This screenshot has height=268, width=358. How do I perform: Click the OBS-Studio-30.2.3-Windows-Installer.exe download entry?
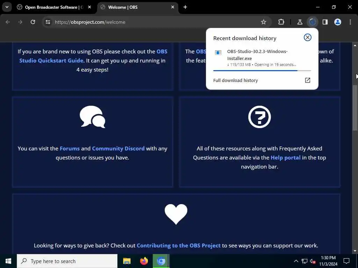pyautogui.click(x=262, y=58)
